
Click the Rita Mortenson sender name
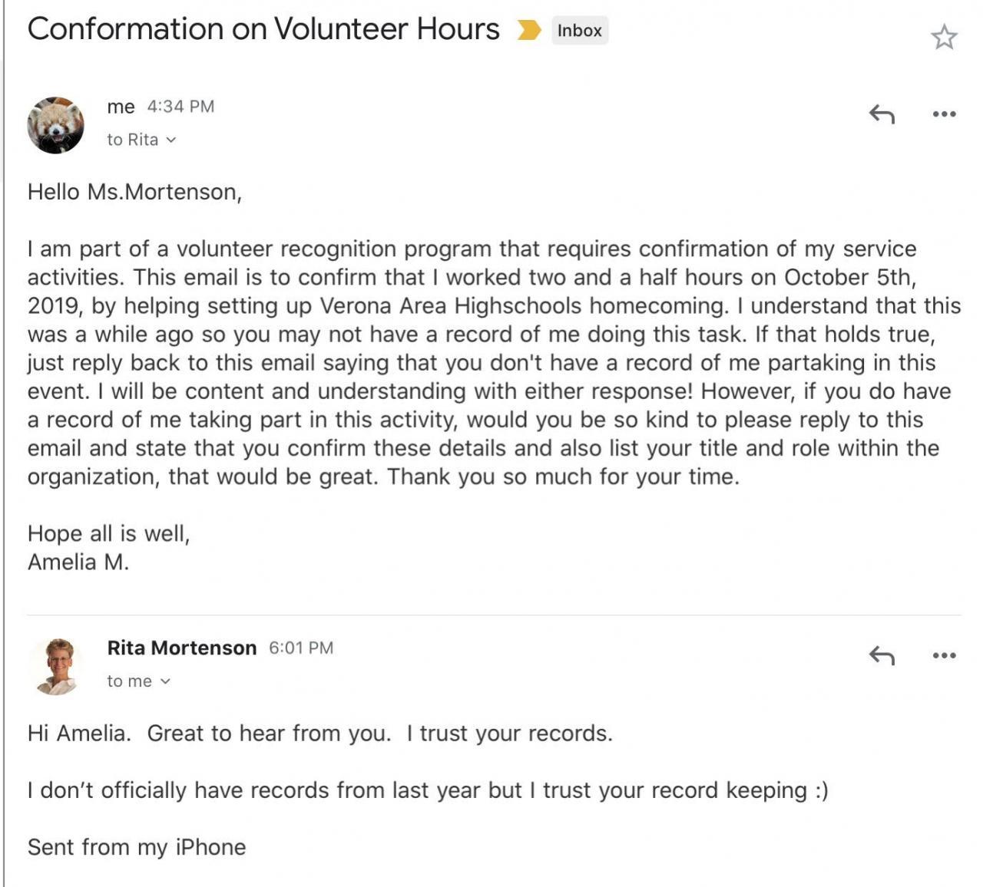click(182, 648)
